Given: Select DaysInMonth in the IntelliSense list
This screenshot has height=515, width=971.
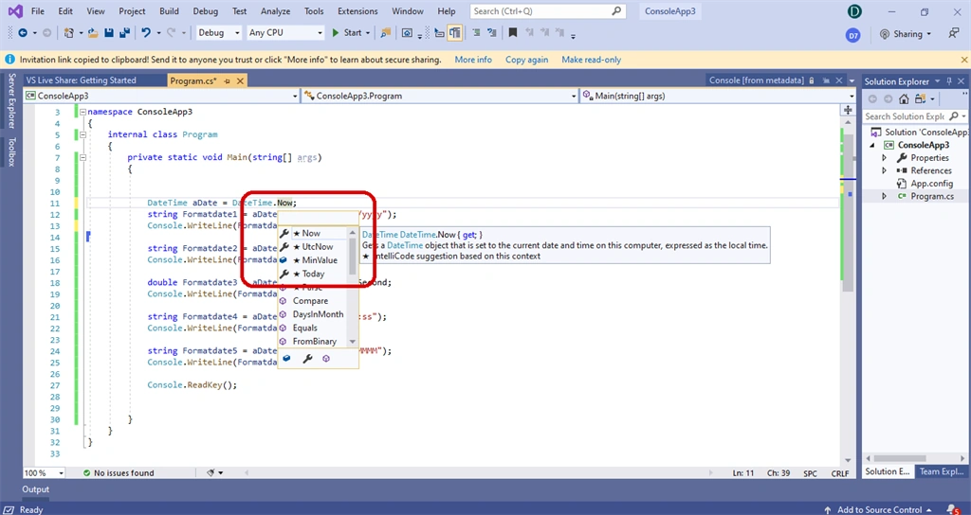Looking at the screenshot, I should pyautogui.click(x=314, y=314).
